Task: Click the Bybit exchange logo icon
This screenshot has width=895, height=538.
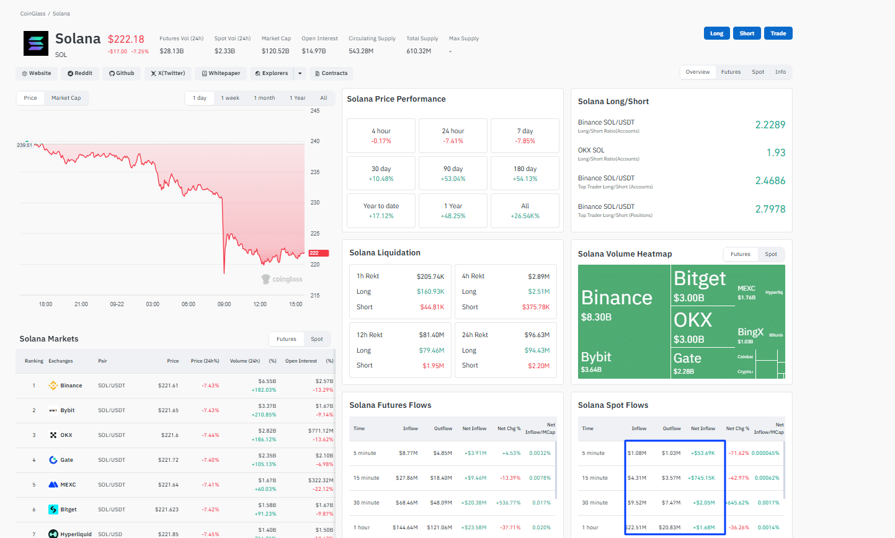Action: coord(53,410)
